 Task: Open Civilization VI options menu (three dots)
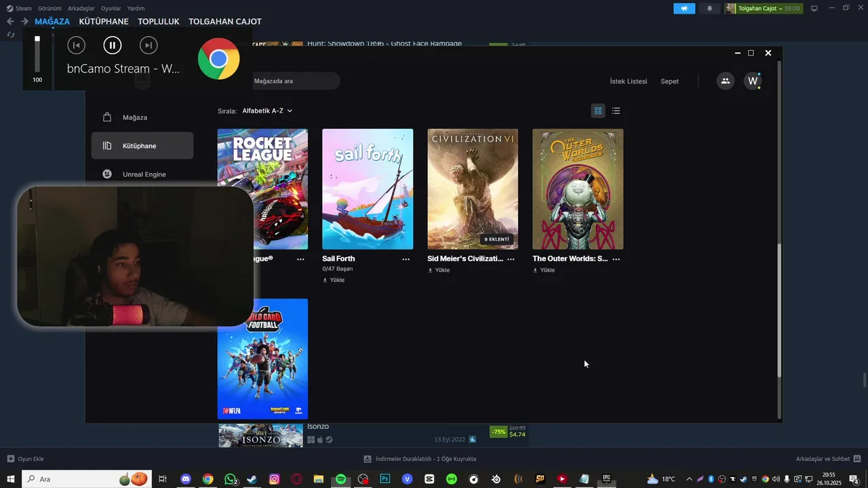point(511,259)
